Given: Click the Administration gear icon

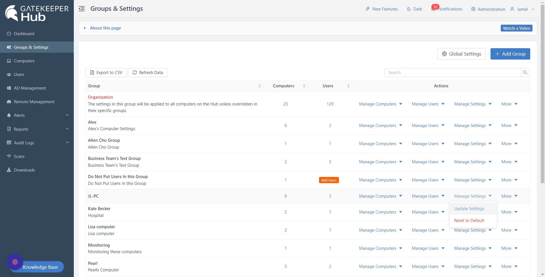Looking at the screenshot, I should tap(473, 9).
